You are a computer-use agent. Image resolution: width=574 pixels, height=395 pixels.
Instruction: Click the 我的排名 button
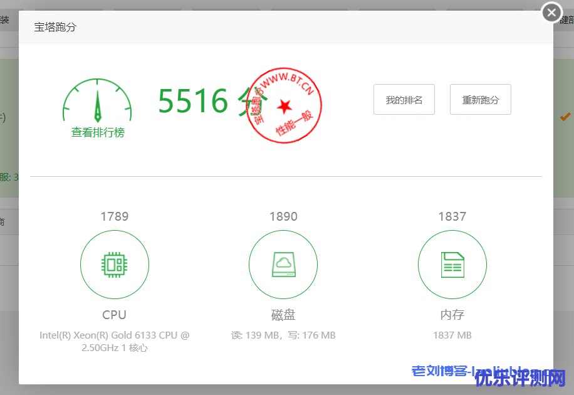(404, 100)
